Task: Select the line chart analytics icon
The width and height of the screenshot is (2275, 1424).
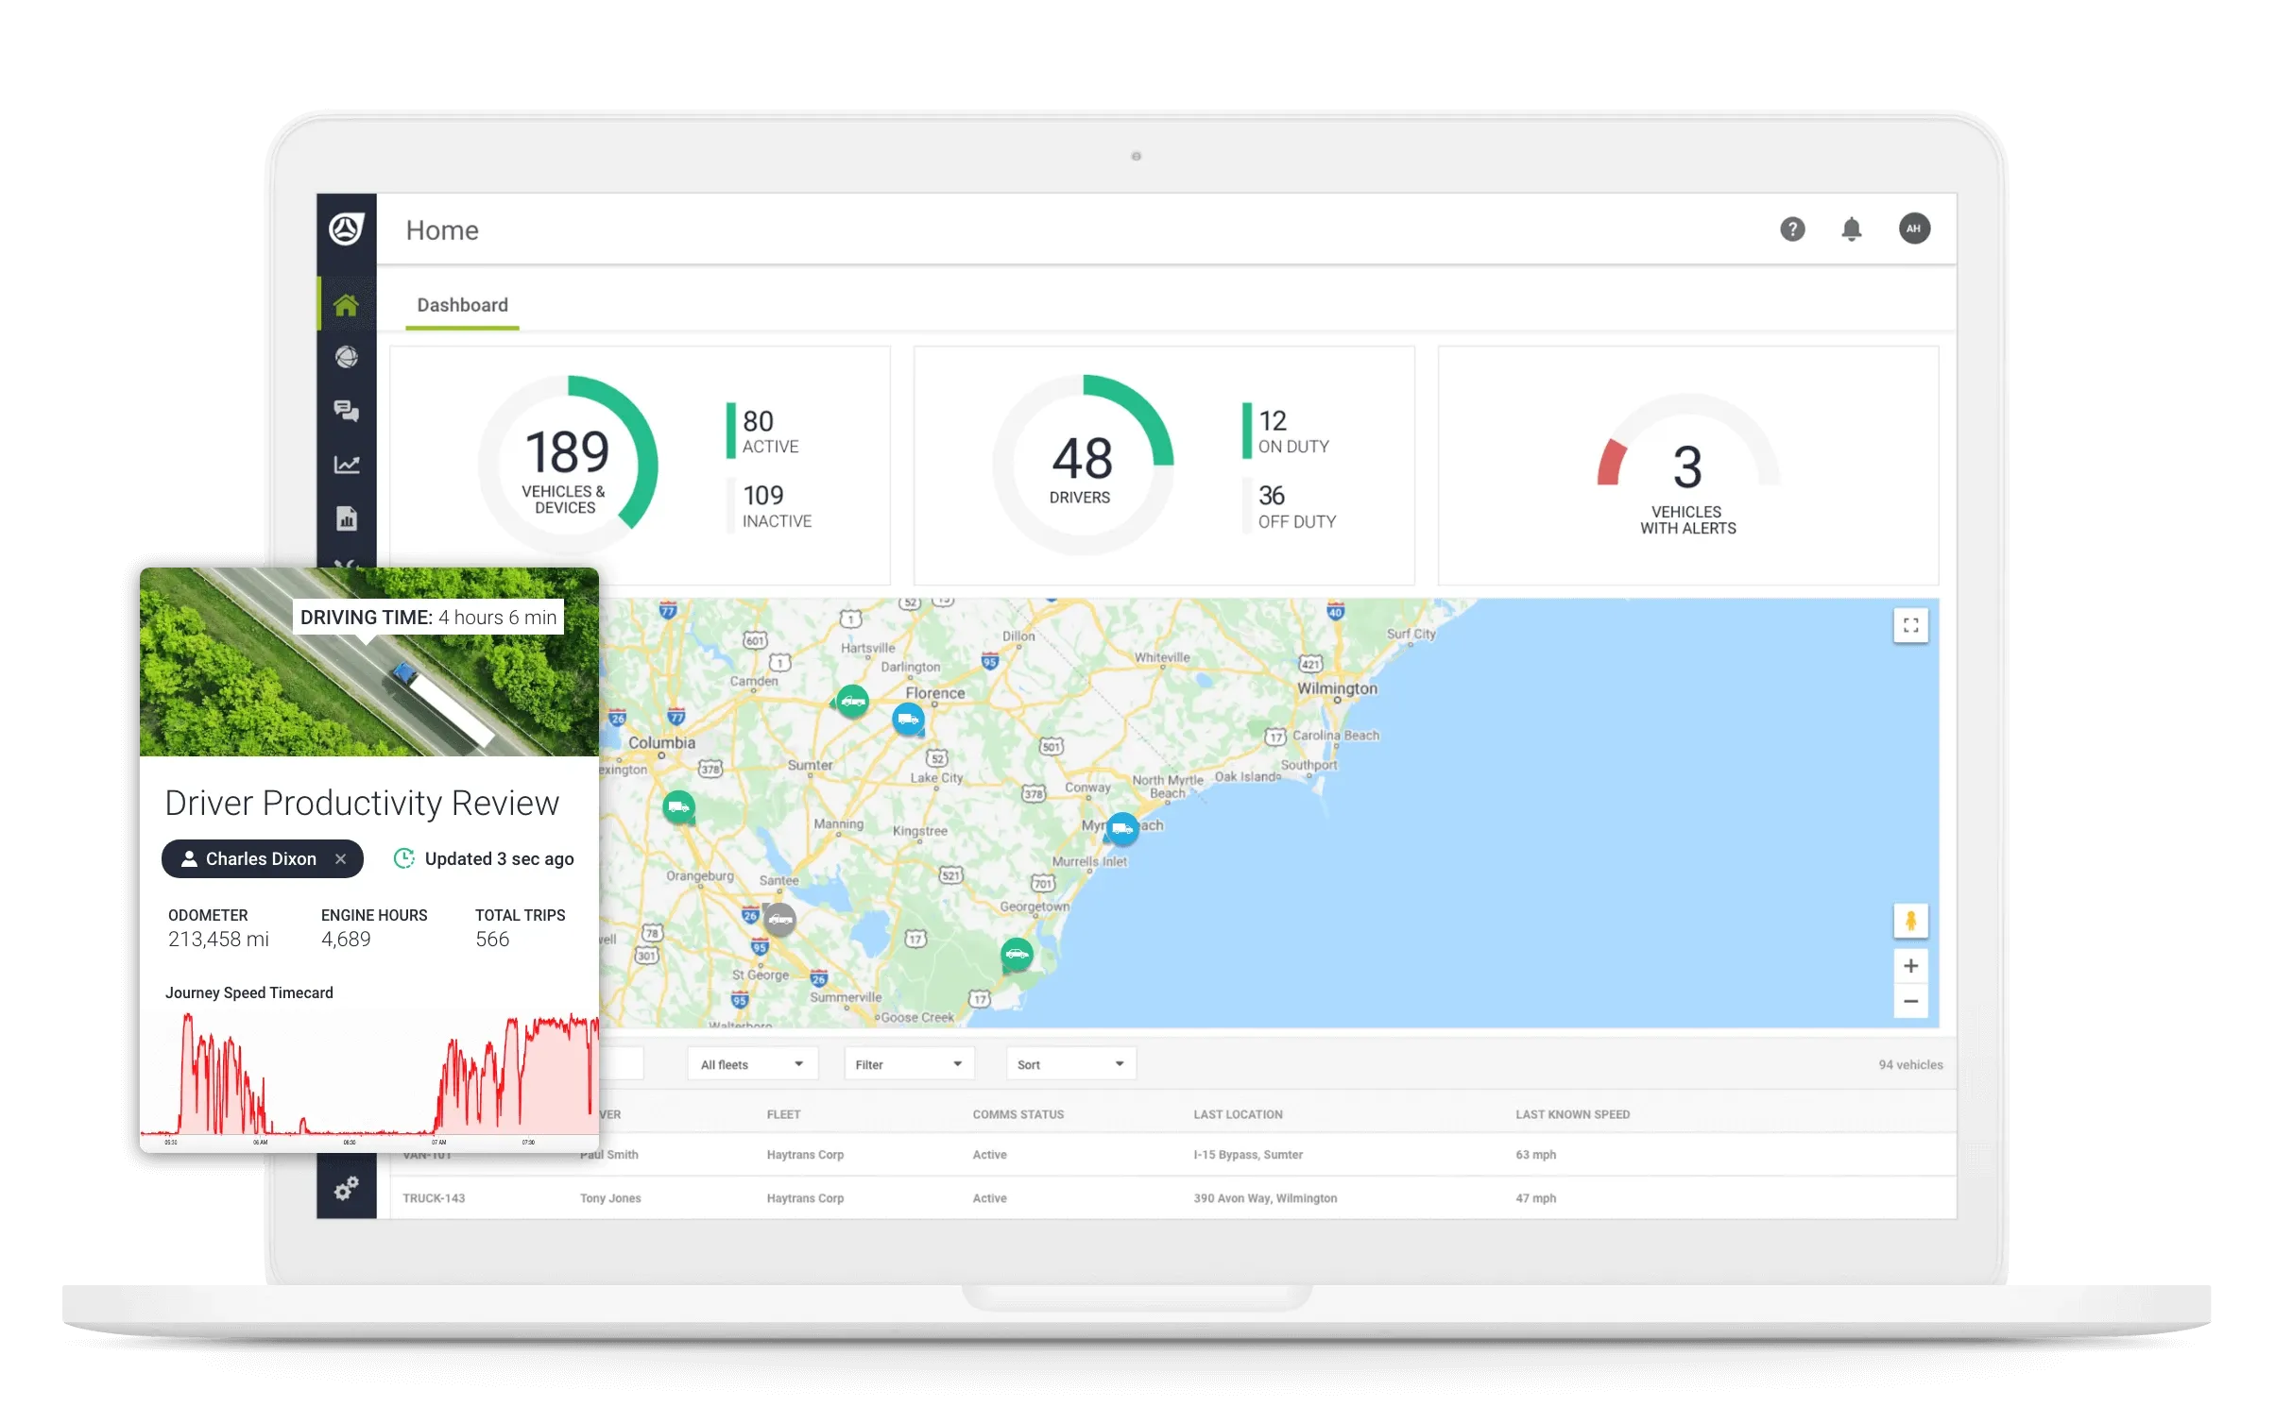Action: click(x=346, y=464)
